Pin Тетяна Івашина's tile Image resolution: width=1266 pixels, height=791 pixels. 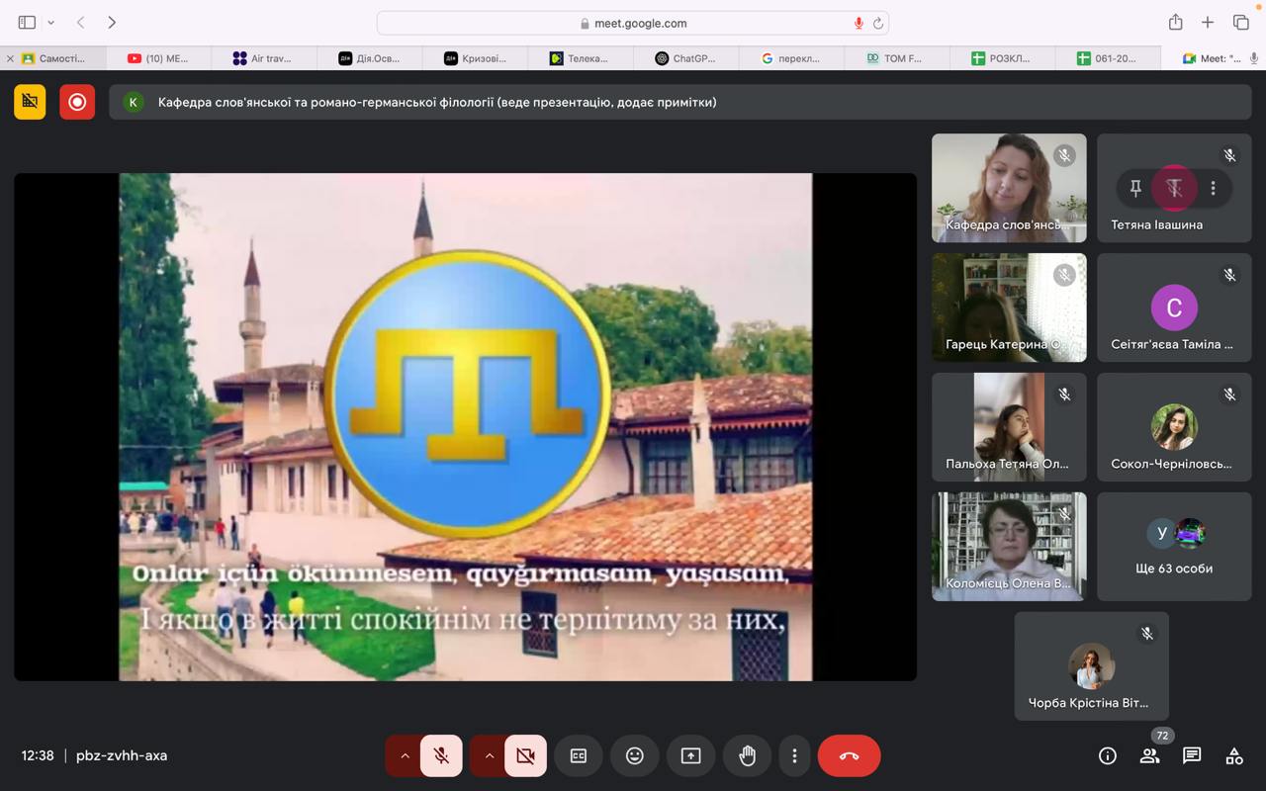pyautogui.click(x=1135, y=188)
